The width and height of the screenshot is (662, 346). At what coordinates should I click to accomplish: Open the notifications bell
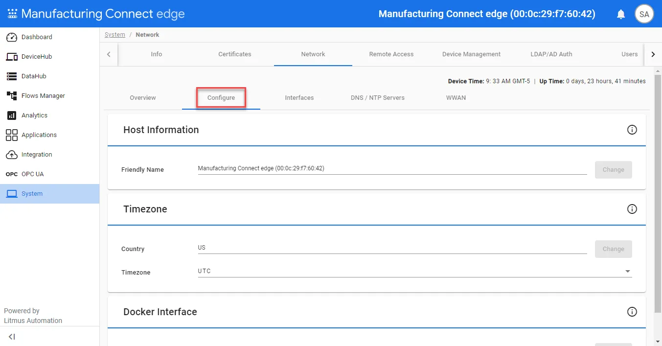tap(621, 14)
